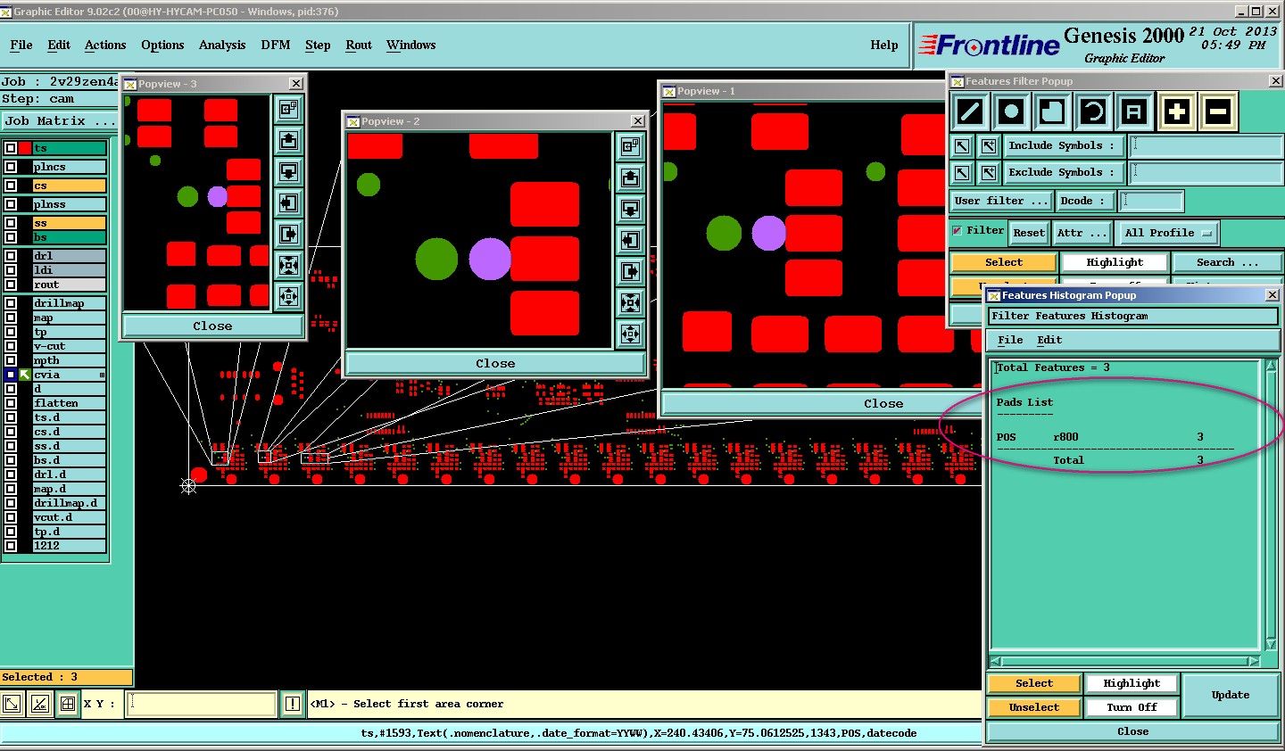Select the pad (circle) feature filter icon

[1011, 112]
